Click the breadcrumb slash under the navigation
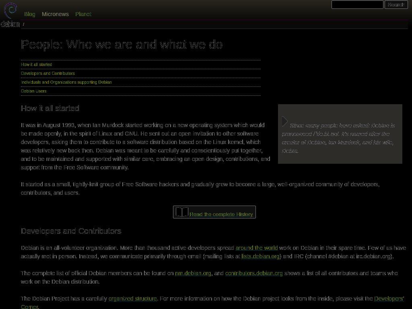This screenshot has height=309, width=412. point(24,24)
